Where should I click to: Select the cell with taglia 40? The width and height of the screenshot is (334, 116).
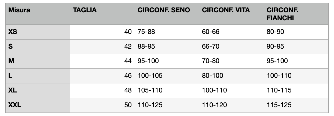102,32
